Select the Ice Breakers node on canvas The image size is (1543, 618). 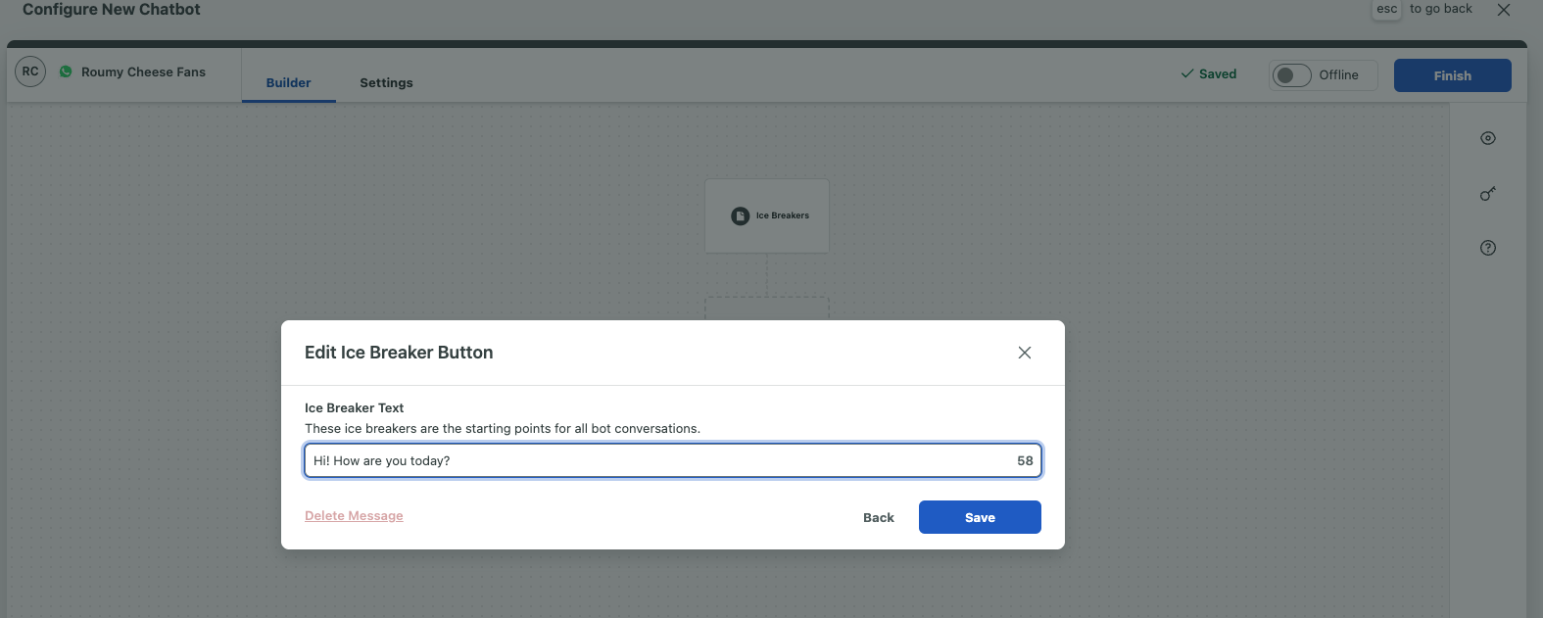tap(767, 215)
